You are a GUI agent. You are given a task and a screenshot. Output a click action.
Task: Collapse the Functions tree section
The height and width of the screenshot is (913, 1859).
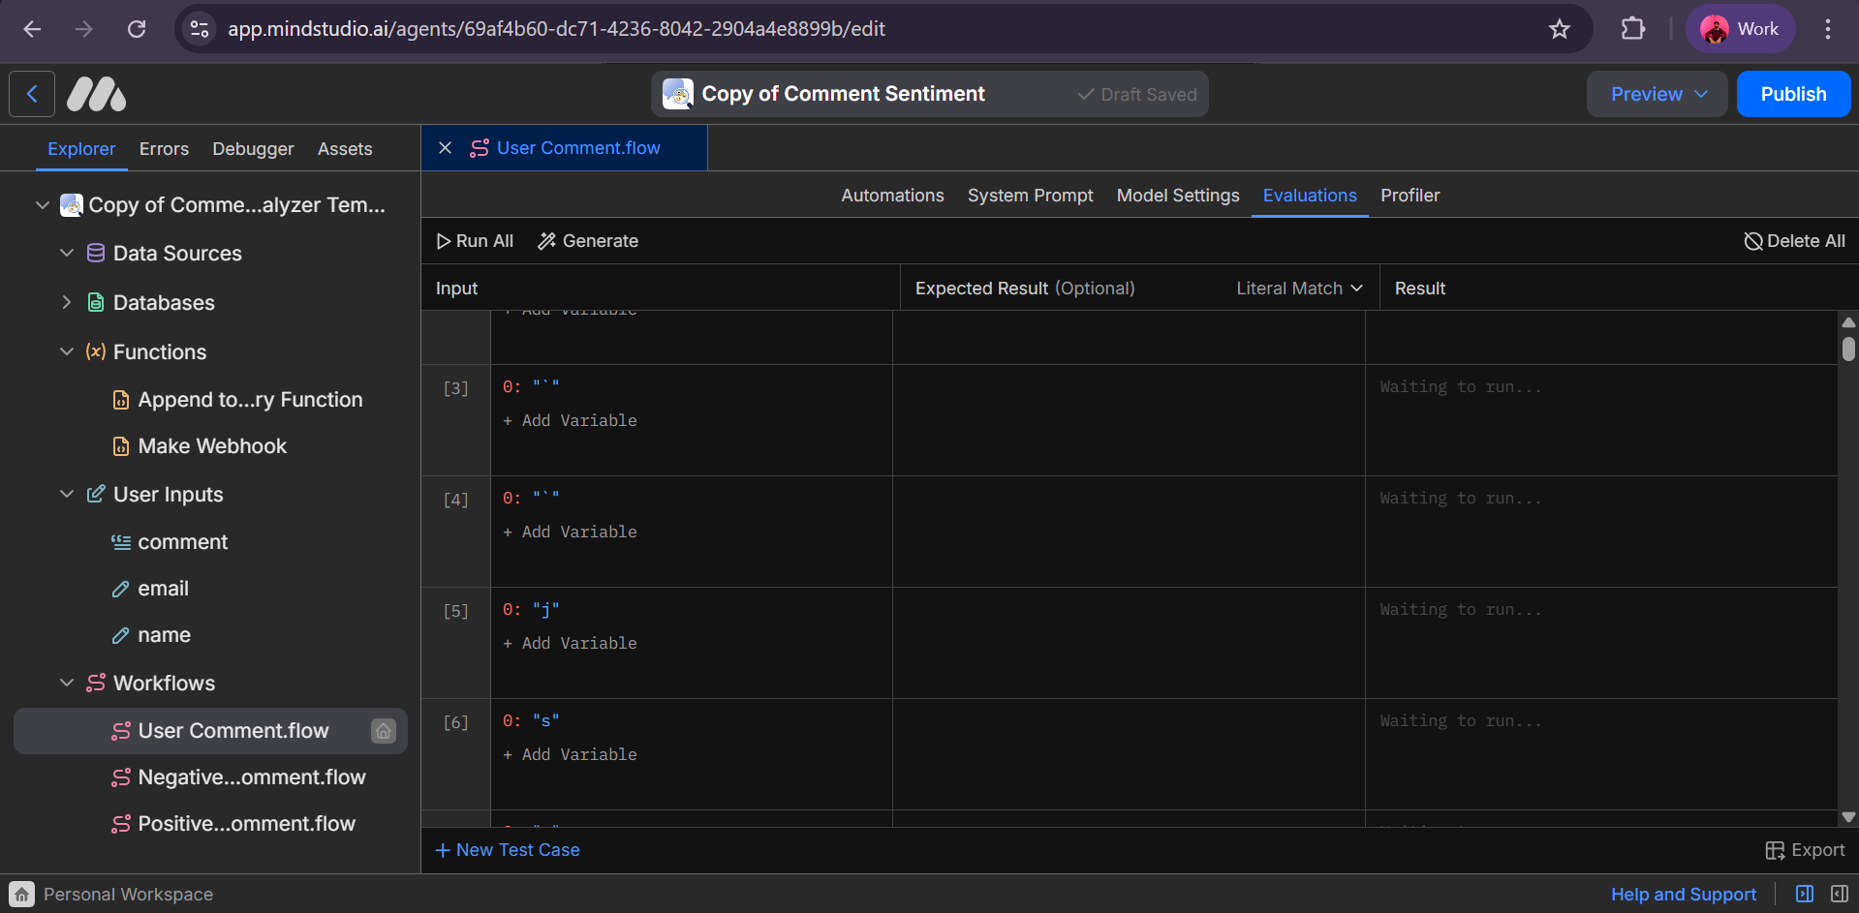click(67, 351)
